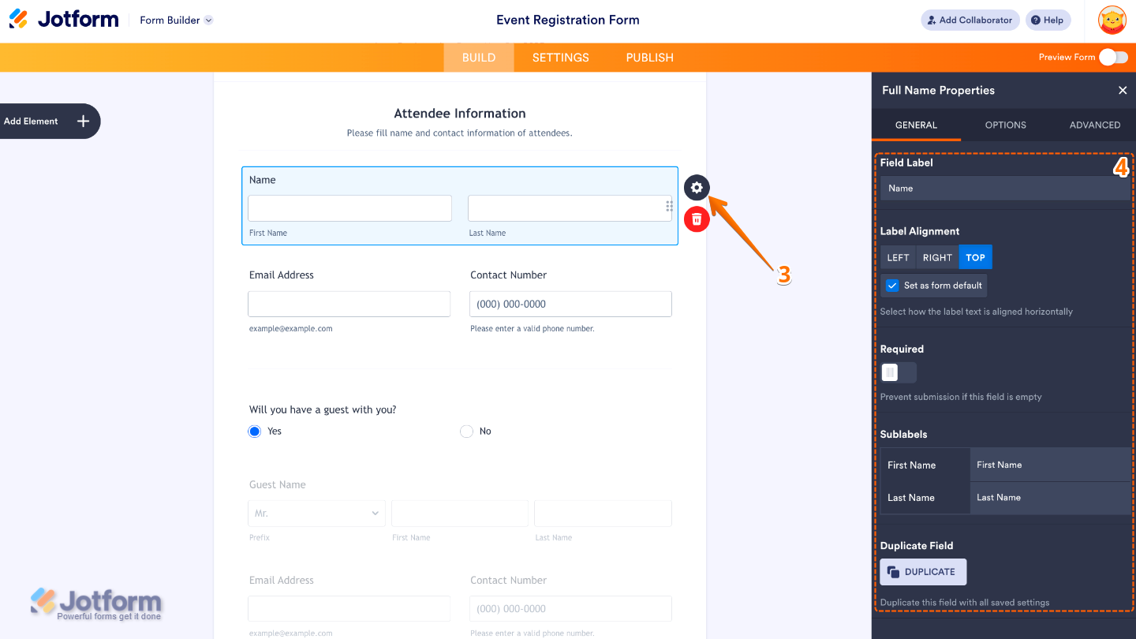Uncheck Set as form default under Label Alignment
This screenshot has height=639, width=1136.
click(x=894, y=285)
